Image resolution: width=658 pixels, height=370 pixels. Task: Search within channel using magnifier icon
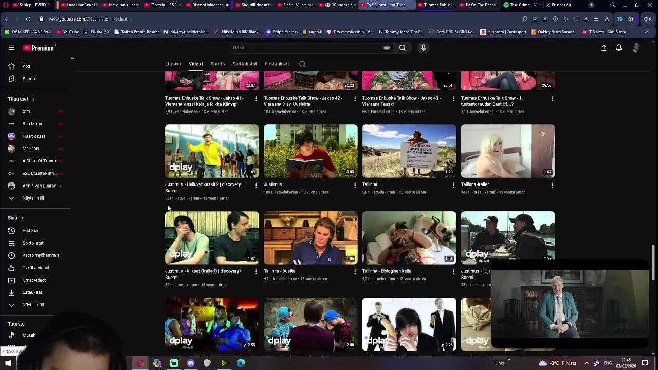tap(302, 64)
